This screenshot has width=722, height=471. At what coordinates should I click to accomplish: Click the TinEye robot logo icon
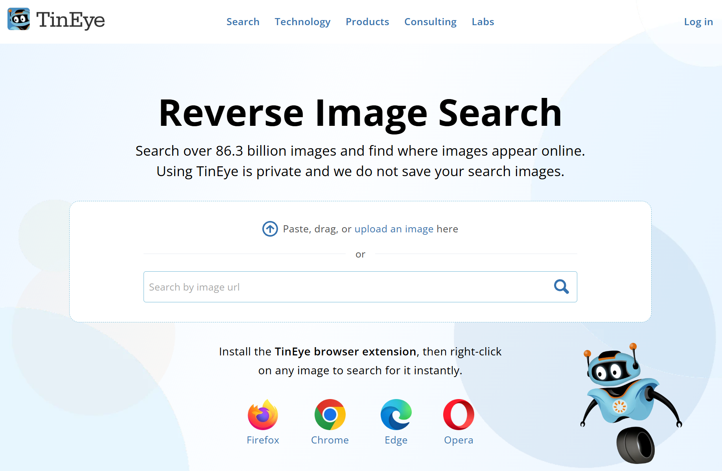tap(18, 19)
